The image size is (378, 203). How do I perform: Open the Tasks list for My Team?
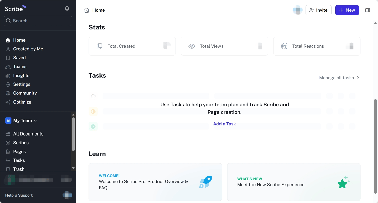click(x=19, y=160)
